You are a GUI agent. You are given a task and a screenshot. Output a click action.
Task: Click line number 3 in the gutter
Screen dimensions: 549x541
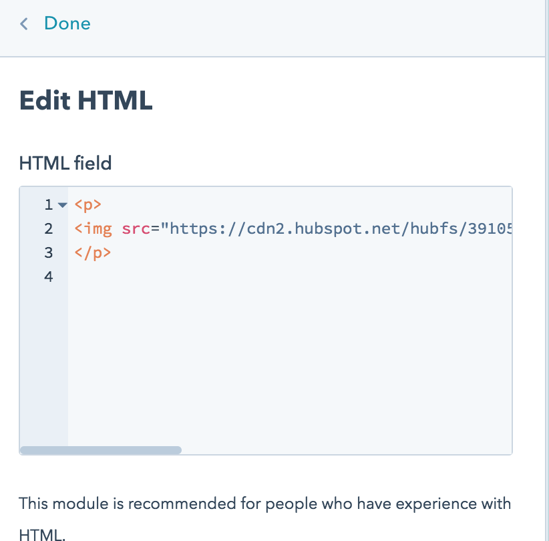47,252
